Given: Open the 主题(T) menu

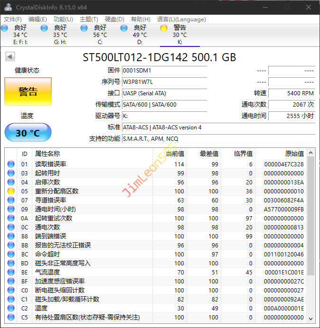Looking at the screenshot, I should click(89, 19).
